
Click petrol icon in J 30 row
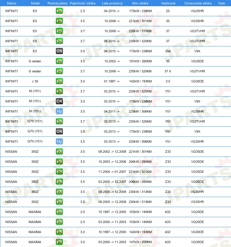coord(59,81)
